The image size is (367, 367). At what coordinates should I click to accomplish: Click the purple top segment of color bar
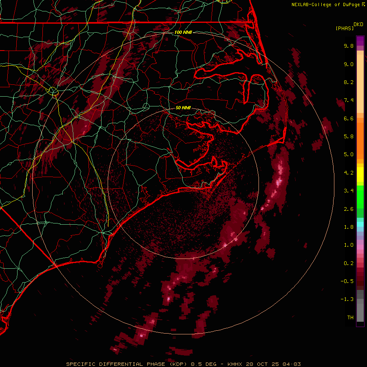pyautogui.click(x=360, y=41)
